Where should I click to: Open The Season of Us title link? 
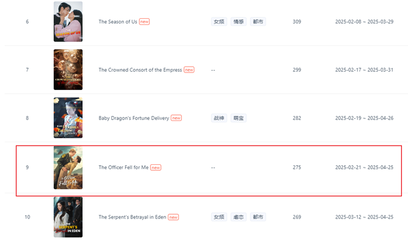coord(118,22)
